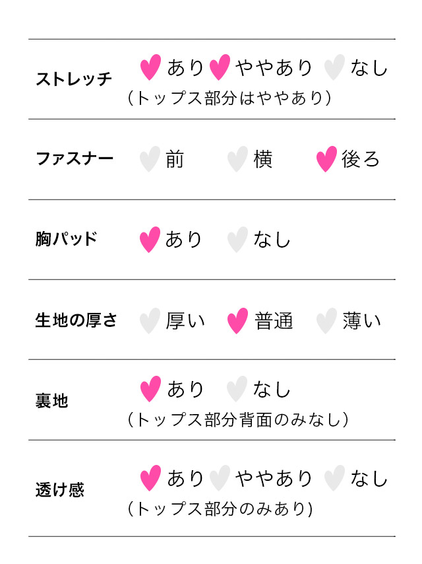Click the note （トップス部分背面のみなし）

click(x=237, y=420)
